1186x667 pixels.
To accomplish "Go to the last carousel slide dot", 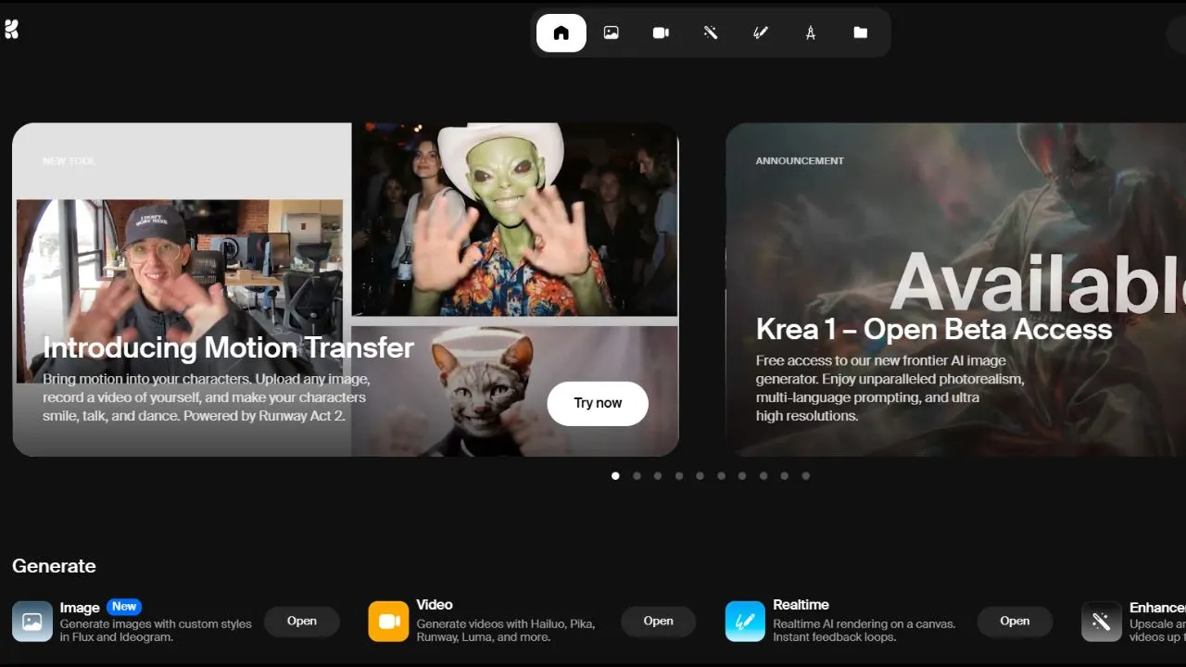I will point(806,476).
